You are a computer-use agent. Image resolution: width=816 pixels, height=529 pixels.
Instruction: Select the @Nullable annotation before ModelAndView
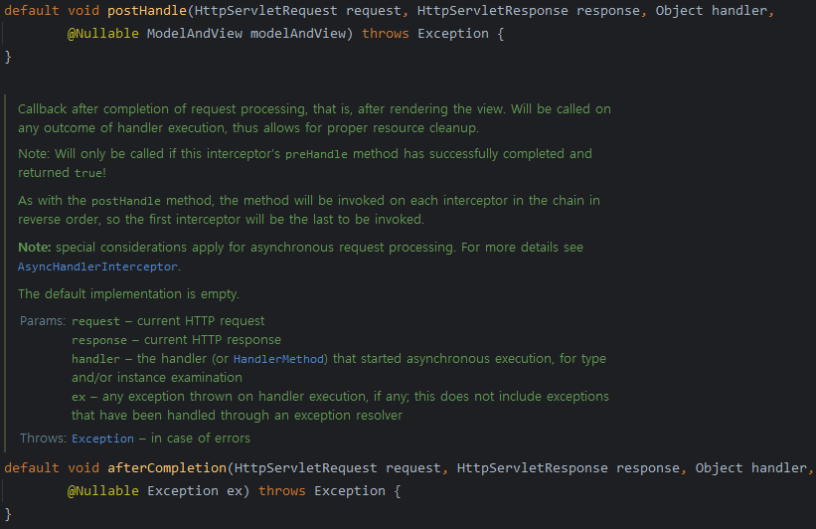coord(103,34)
